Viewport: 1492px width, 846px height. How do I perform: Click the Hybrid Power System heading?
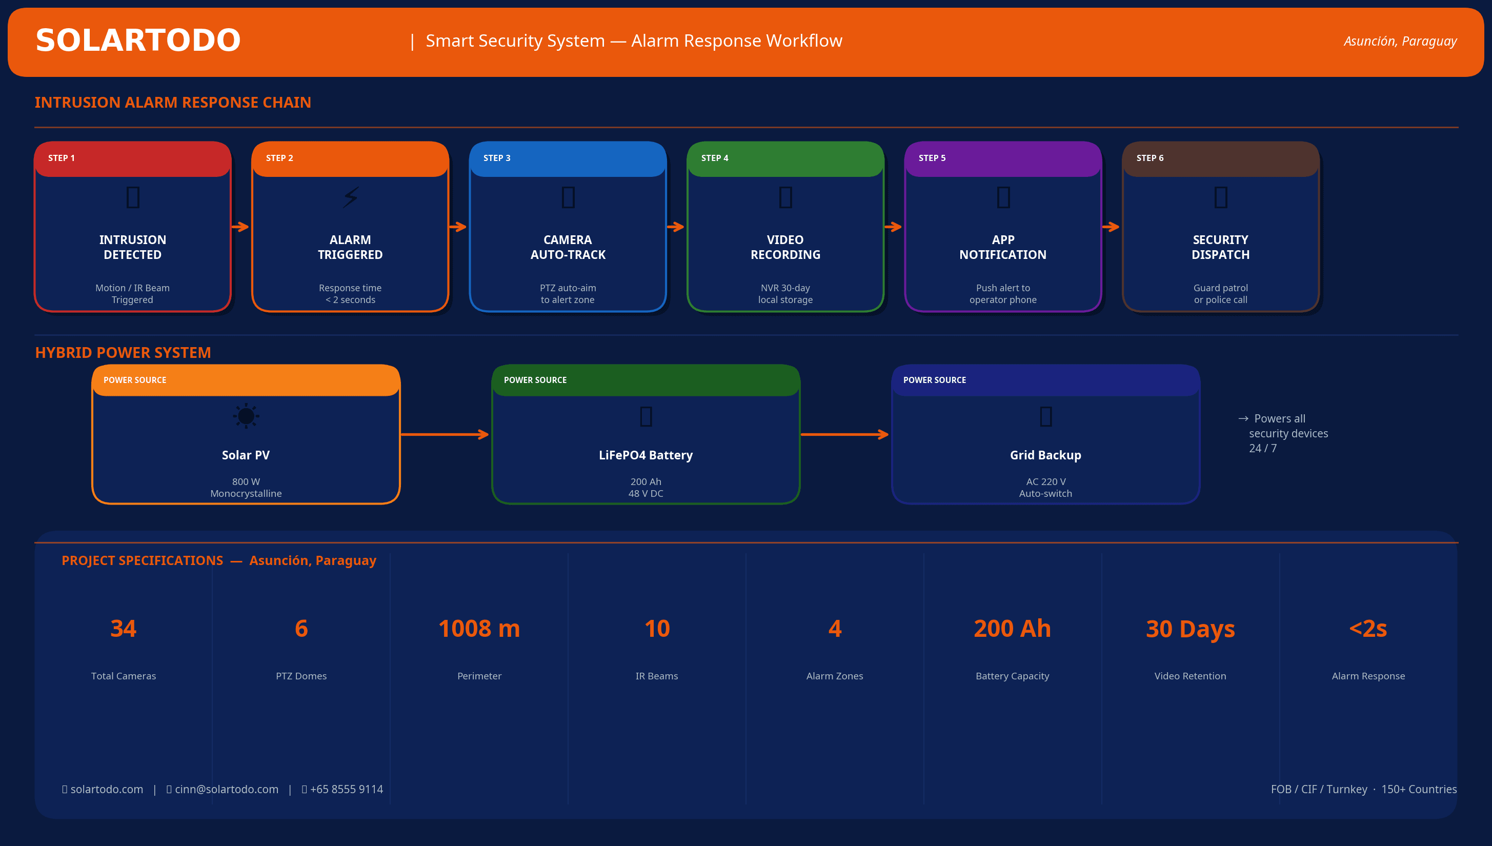tap(123, 353)
